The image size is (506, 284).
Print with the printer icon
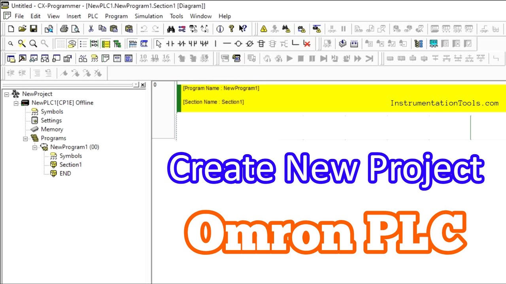tap(64, 29)
